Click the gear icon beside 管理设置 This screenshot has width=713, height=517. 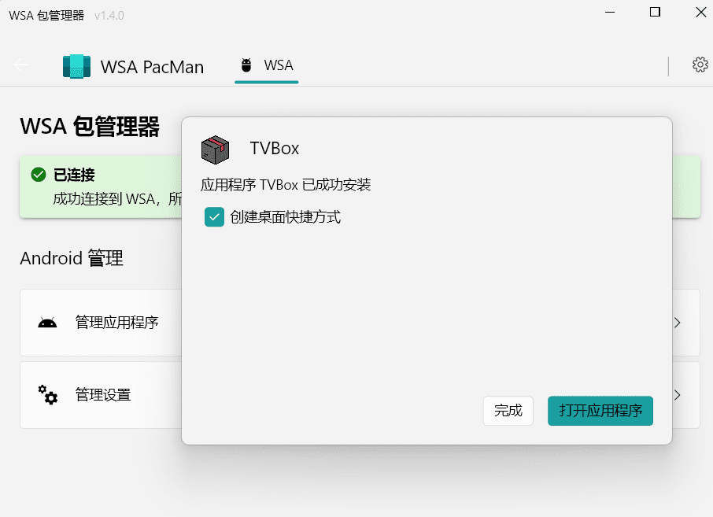[47, 395]
